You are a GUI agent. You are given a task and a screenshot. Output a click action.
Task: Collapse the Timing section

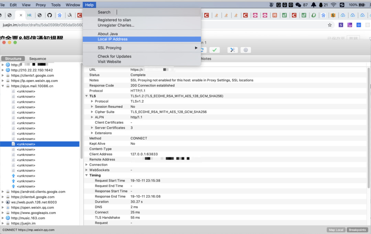pos(87,175)
